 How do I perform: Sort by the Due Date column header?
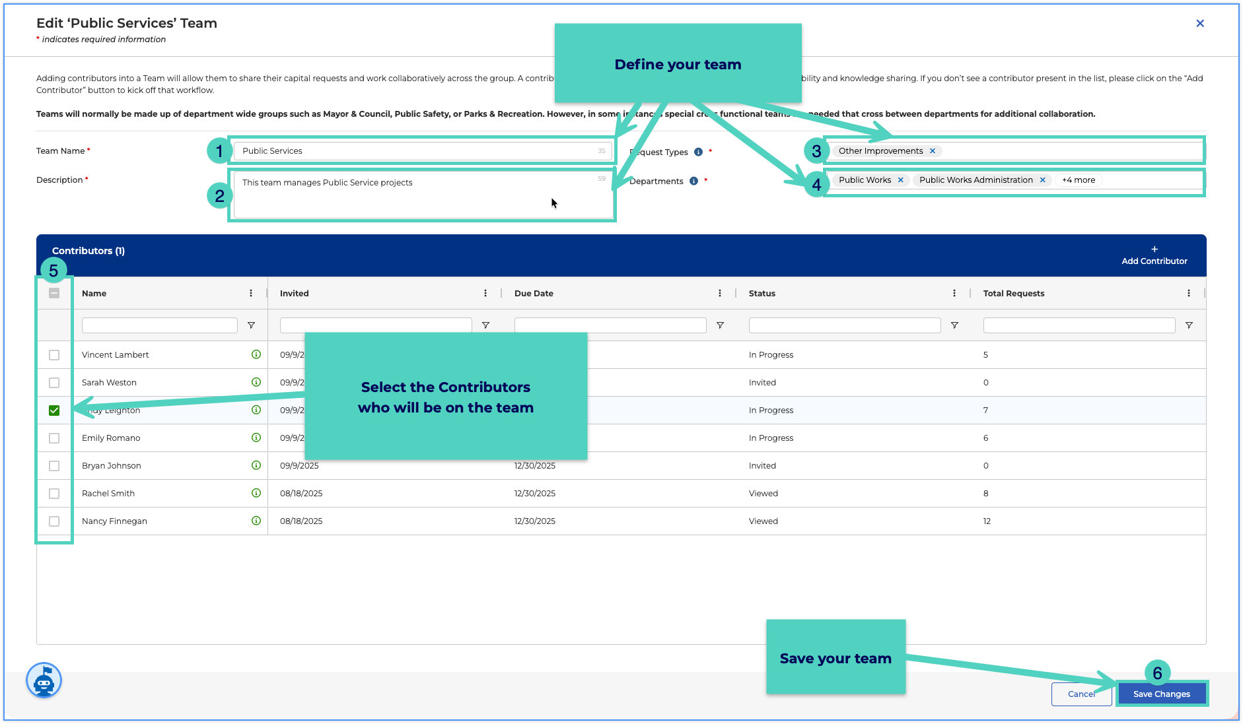pos(534,293)
